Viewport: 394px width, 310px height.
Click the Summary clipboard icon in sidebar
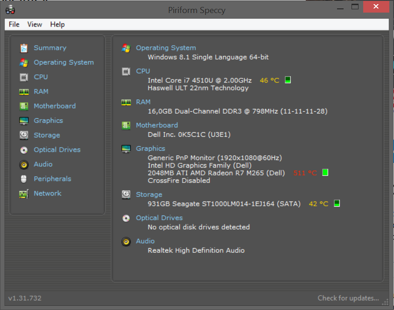pyautogui.click(x=24, y=48)
